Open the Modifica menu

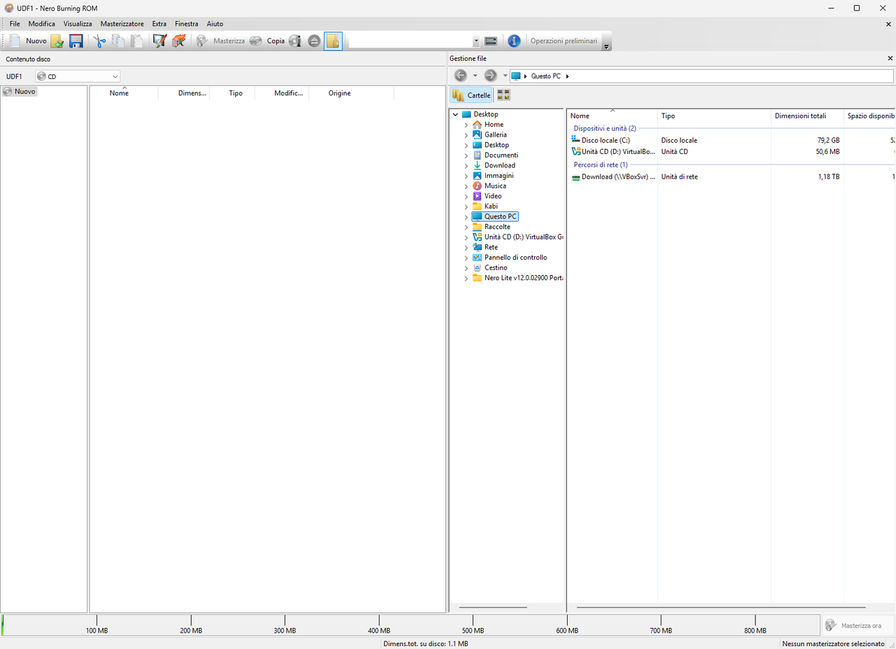click(x=42, y=24)
